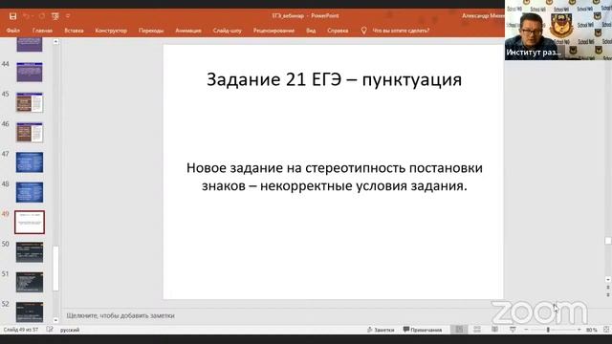The width and height of the screenshot is (612, 344).
Task: Select slide 51 thumbnail
Action: coord(30,283)
